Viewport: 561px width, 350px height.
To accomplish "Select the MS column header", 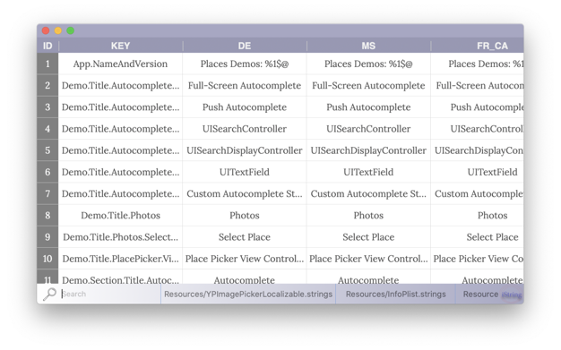I will coord(368,46).
